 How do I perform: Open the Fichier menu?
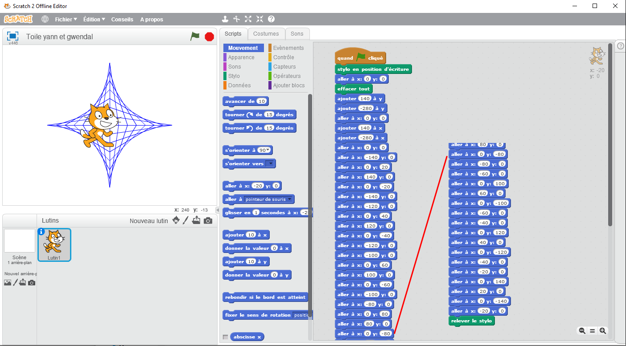(x=66, y=19)
